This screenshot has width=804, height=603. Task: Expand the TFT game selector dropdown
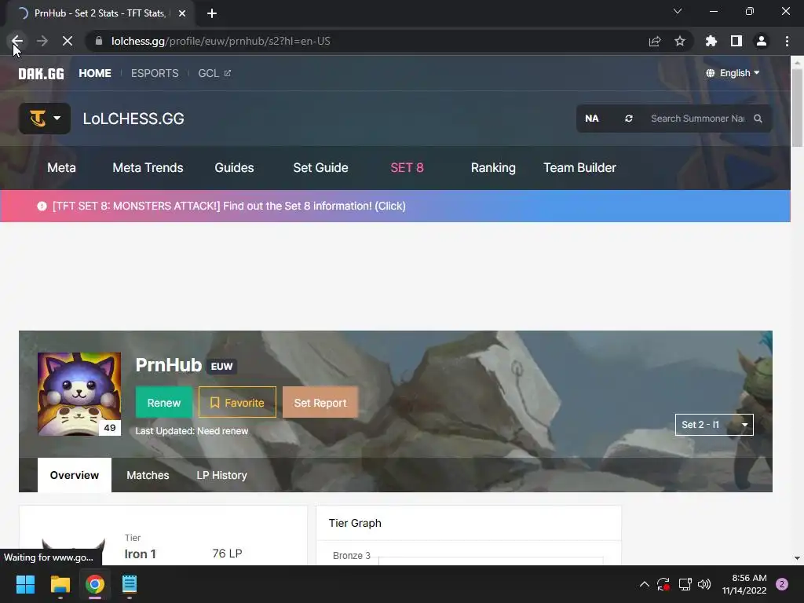click(x=45, y=119)
